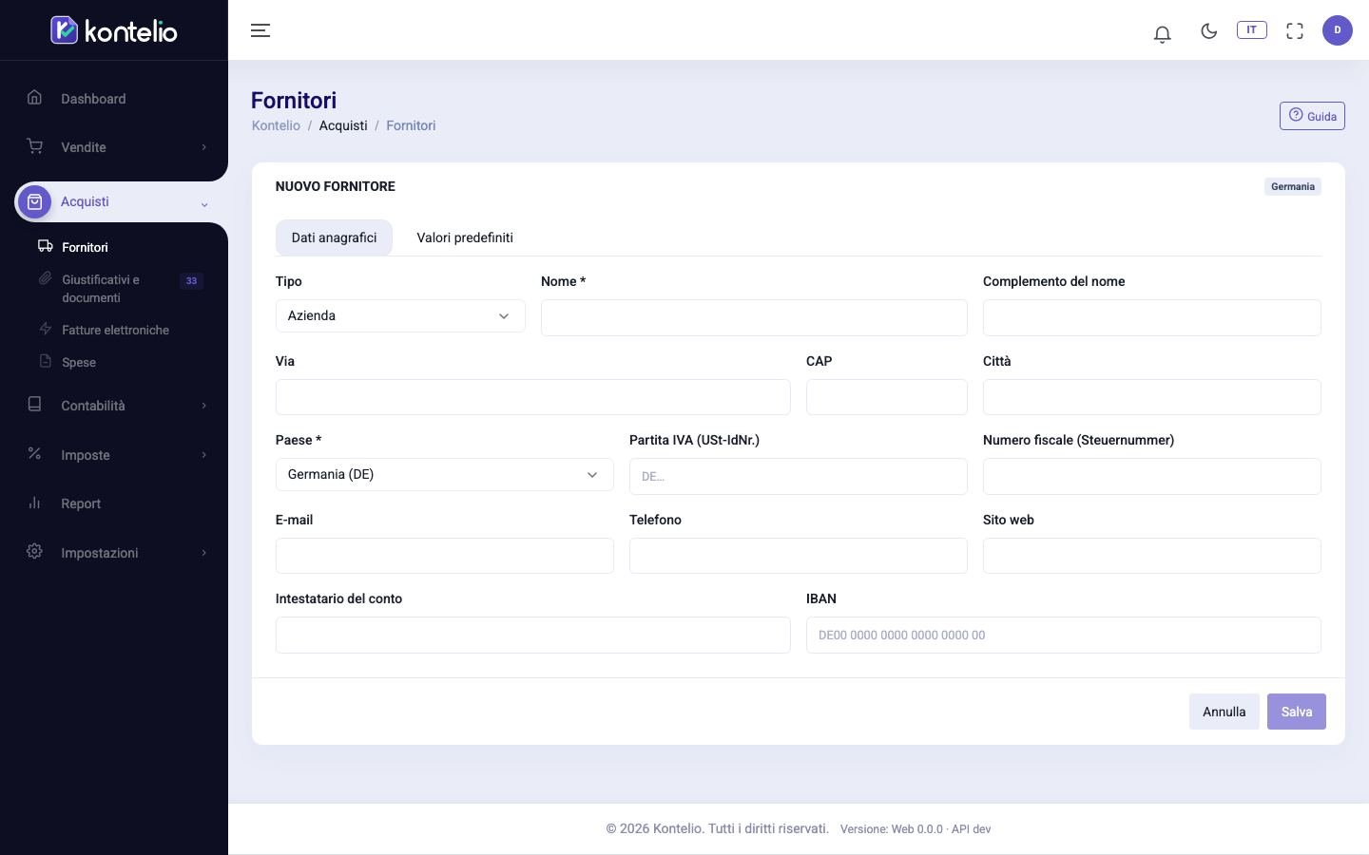Open the user avatar D menu
This screenshot has height=855, width=1369.
click(1338, 30)
